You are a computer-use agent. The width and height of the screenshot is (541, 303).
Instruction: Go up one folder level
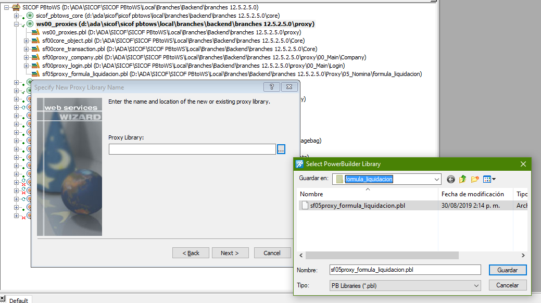click(463, 179)
